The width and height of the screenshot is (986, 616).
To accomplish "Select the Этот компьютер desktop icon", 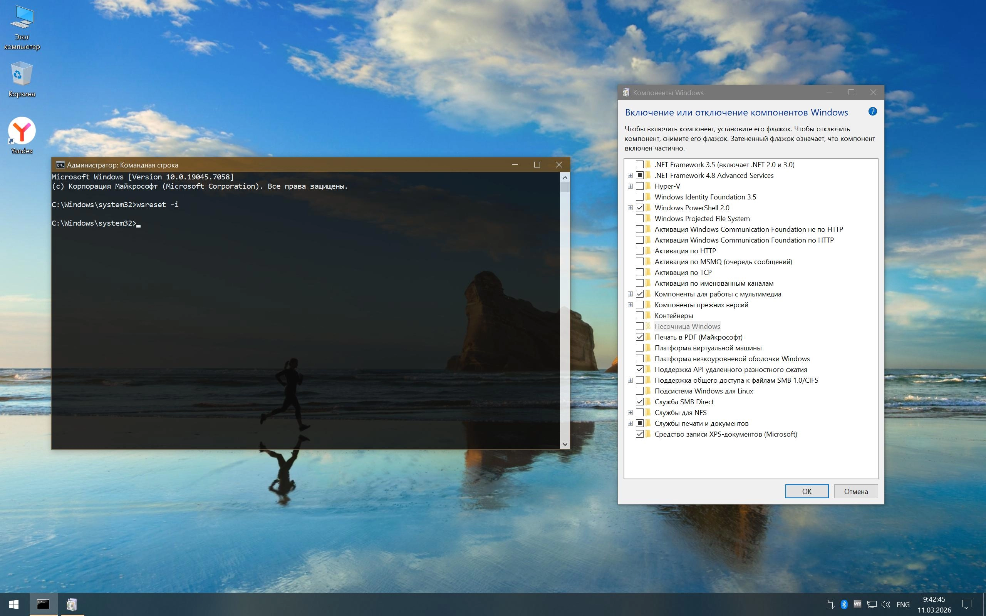I will [22, 18].
